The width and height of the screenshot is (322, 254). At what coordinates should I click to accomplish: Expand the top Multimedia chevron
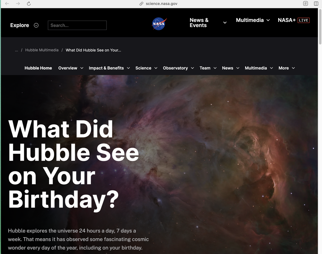[x=268, y=20]
